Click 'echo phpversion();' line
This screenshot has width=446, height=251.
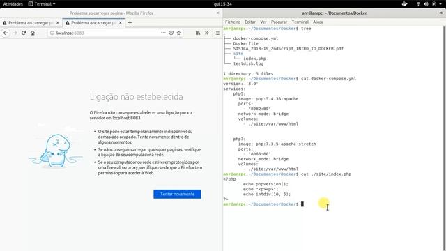[266, 184]
